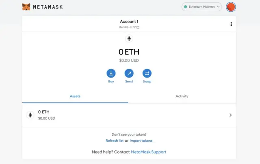This screenshot has height=164, width=260.
Task: Click the Refresh list link
Action: point(114,141)
